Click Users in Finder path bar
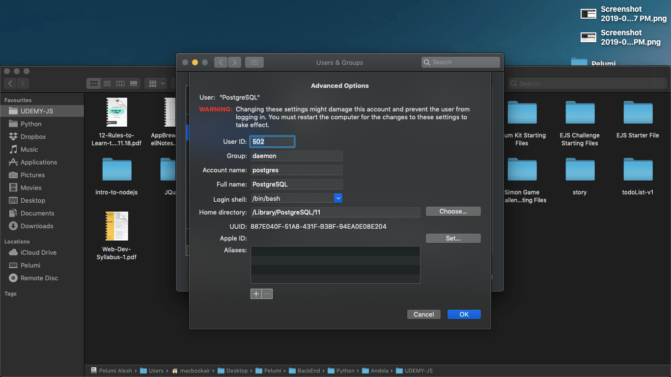The width and height of the screenshot is (671, 377). (x=152, y=371)
